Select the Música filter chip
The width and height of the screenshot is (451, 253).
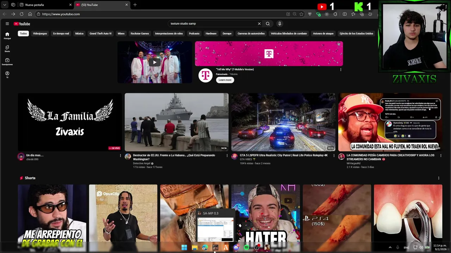click(79, 33)
